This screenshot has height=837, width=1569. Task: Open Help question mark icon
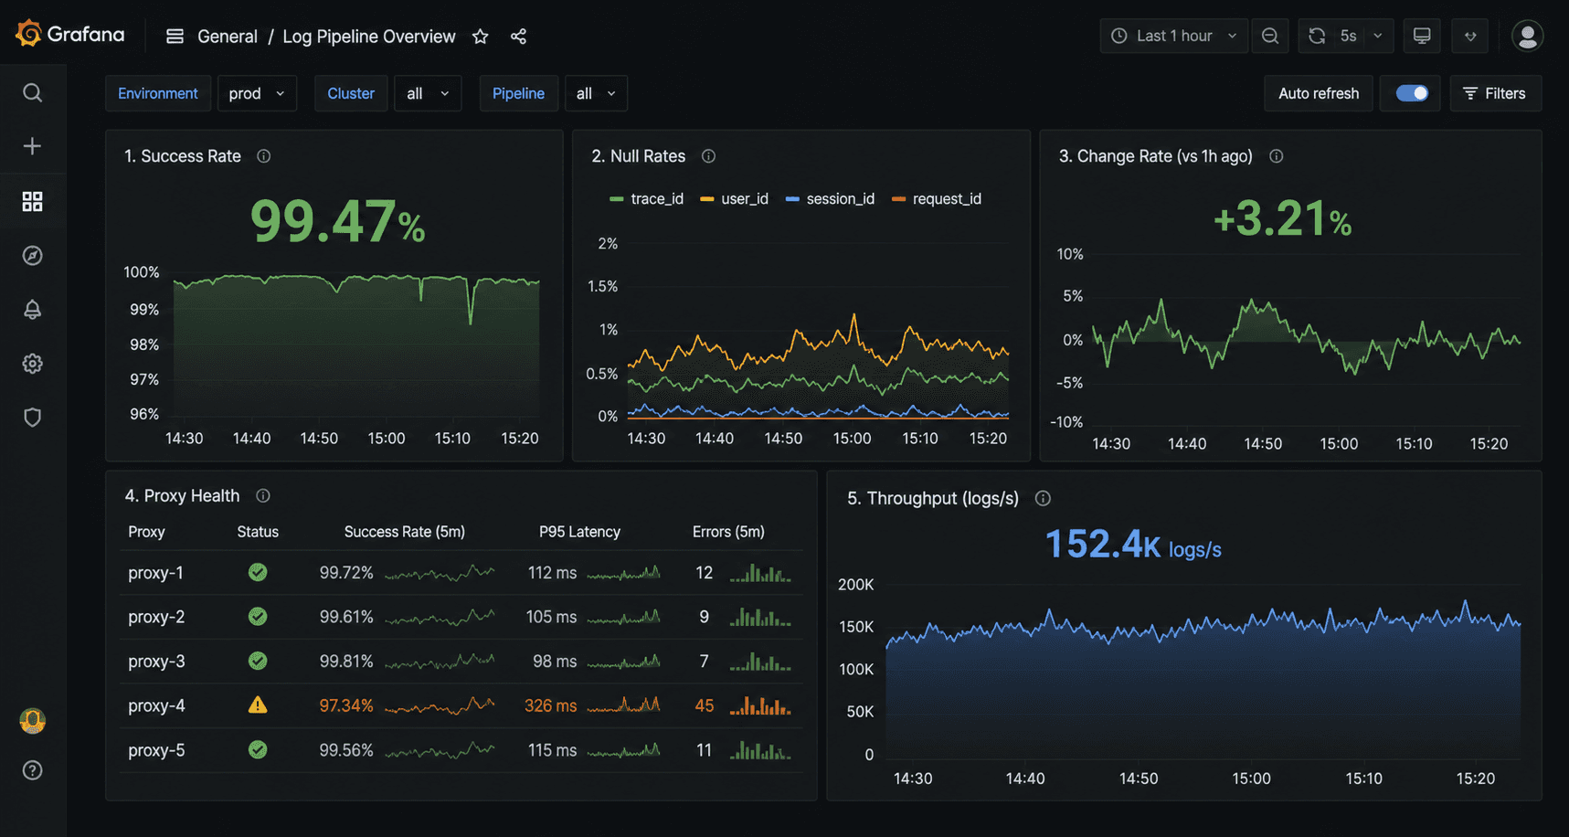[32, 770]
